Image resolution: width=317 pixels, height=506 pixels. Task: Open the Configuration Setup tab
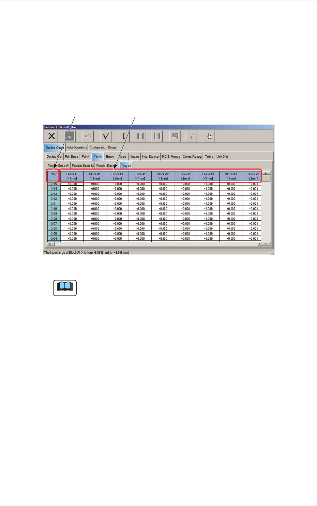coord(103,147)
